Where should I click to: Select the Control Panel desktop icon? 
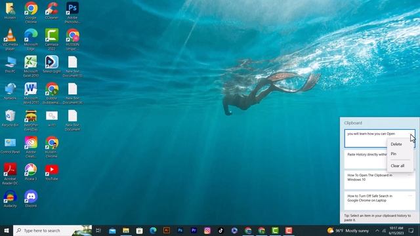(x=10, y=146)
